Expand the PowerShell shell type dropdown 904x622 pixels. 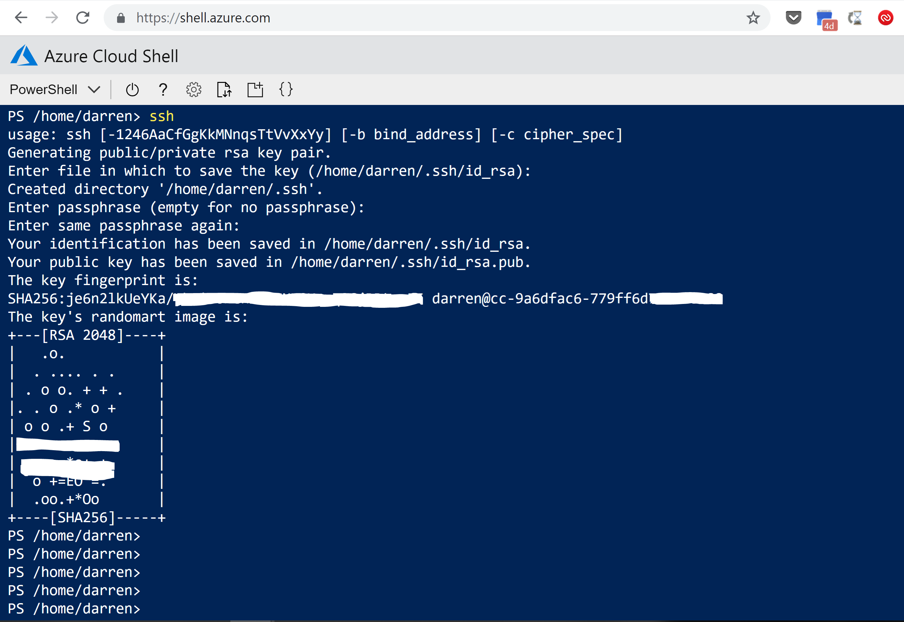coord(55,90)
